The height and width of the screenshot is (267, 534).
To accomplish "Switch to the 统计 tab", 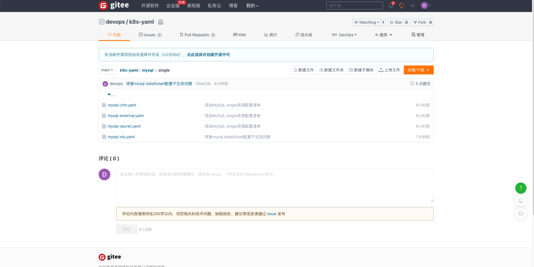I will [271, 35].
